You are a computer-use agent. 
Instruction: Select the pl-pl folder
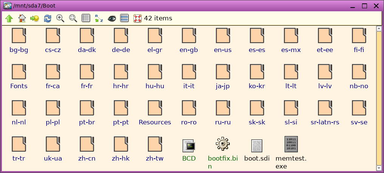click(x=53, y=113)
